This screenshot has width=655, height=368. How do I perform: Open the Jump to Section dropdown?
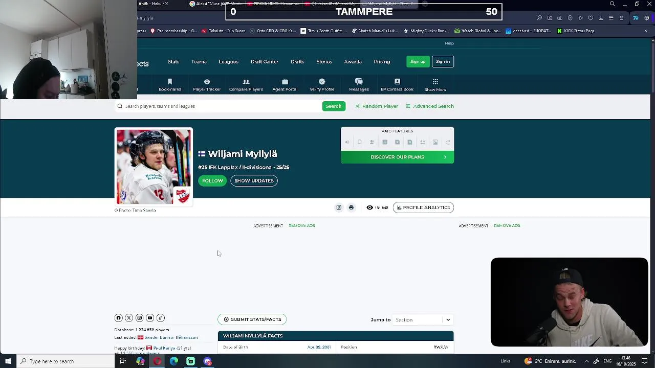click(x=423, y=320)
